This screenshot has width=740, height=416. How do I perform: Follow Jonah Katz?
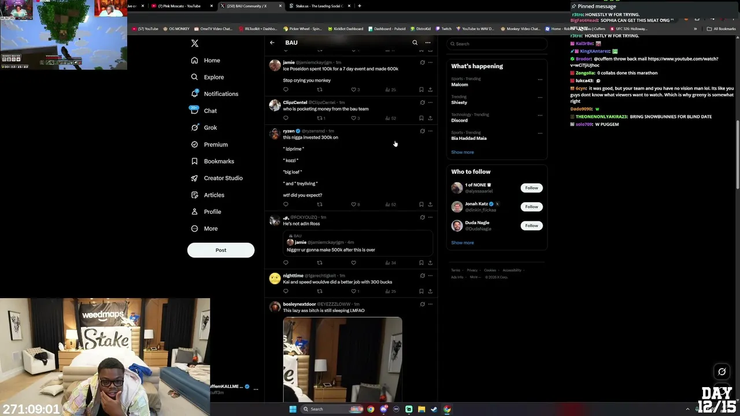click(x=531, y=207)
